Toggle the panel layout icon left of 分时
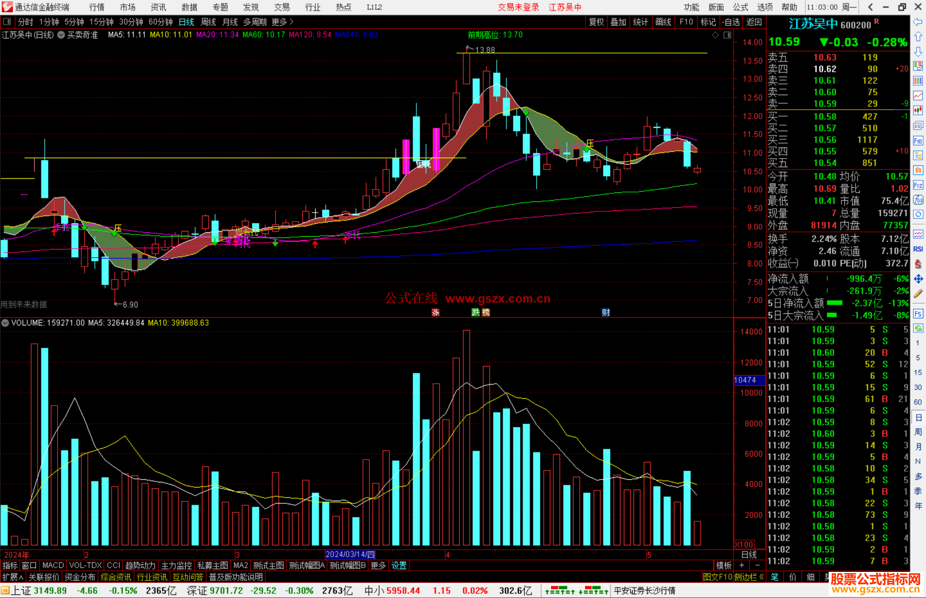926x598 pixels. [x=7, y=21]
